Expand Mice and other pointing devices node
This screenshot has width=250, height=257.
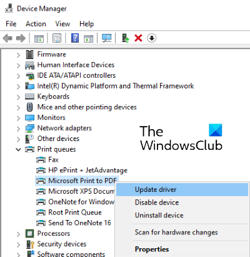[18, 107]
